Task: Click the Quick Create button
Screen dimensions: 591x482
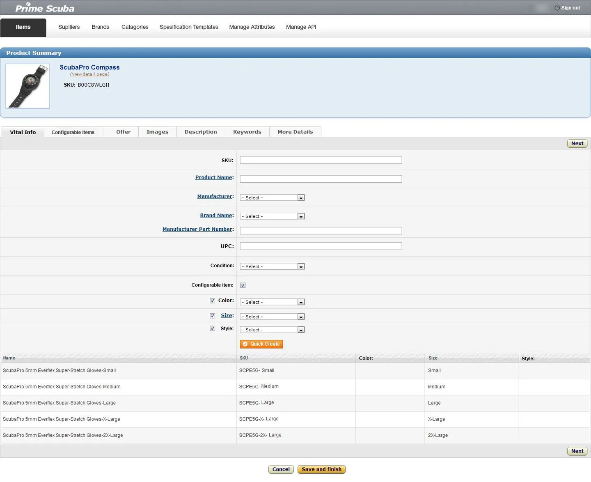Action: [261, 344]
